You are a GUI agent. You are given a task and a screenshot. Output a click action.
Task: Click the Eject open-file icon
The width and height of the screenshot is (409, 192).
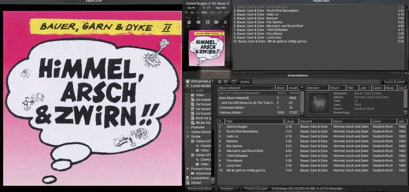[225, 22]
